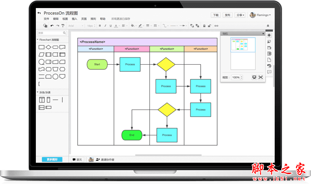The width and height of the screenshot is (311, 184).
Task: Open the Flamingo user account menu
Action: click(x=261, y=15)
